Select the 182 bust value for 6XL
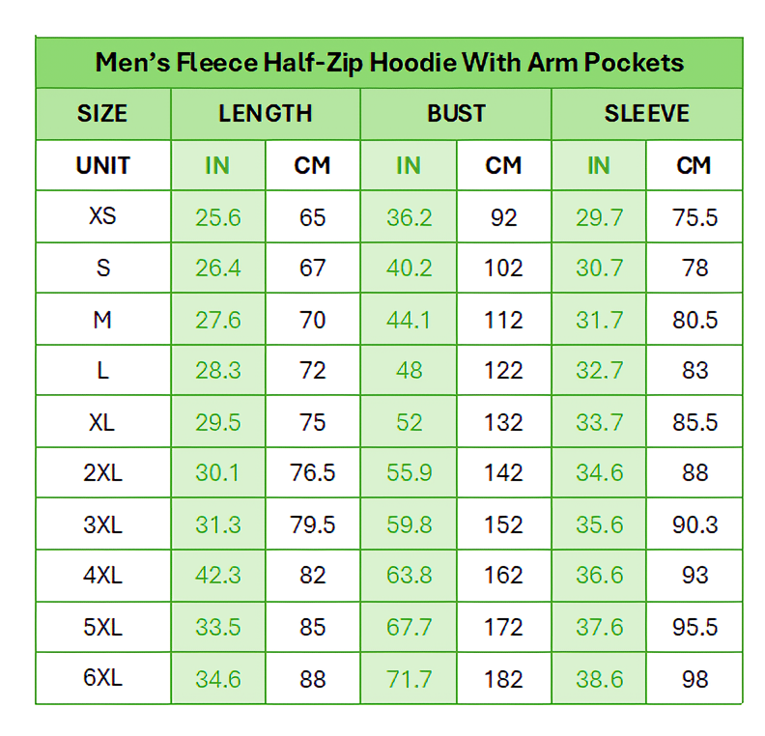This screenshot has height=736, width=765. tap(503, 679)
